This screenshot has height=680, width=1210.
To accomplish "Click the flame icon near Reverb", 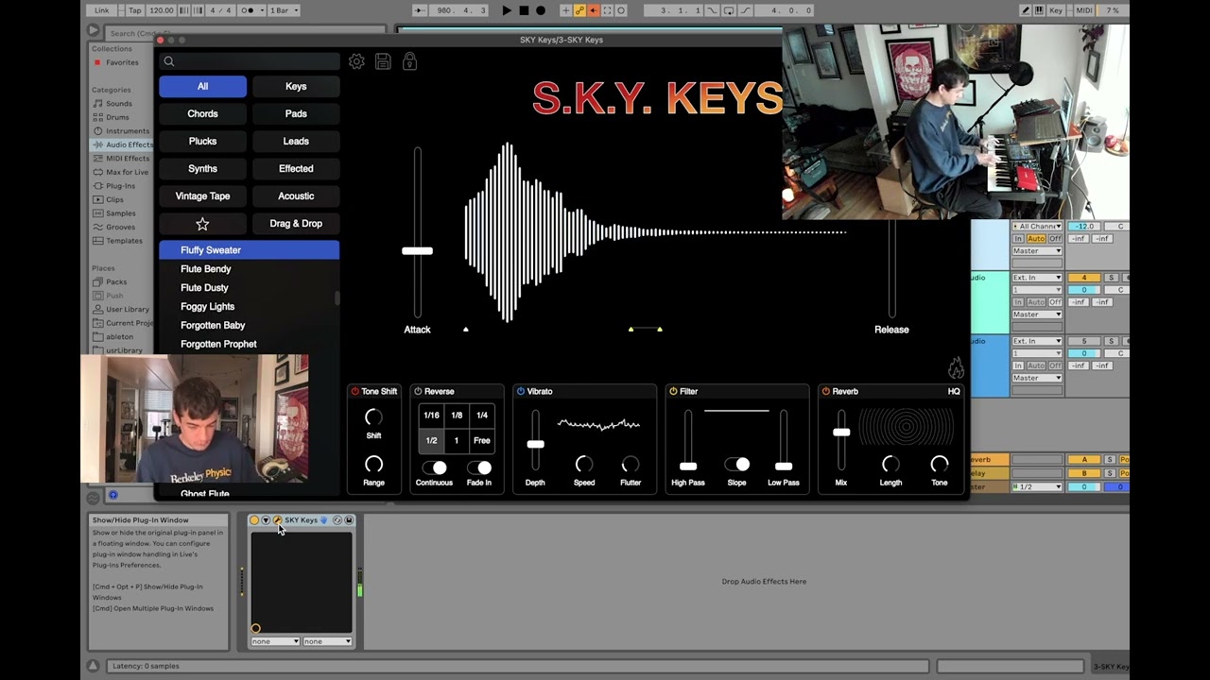I will (956, 368).
